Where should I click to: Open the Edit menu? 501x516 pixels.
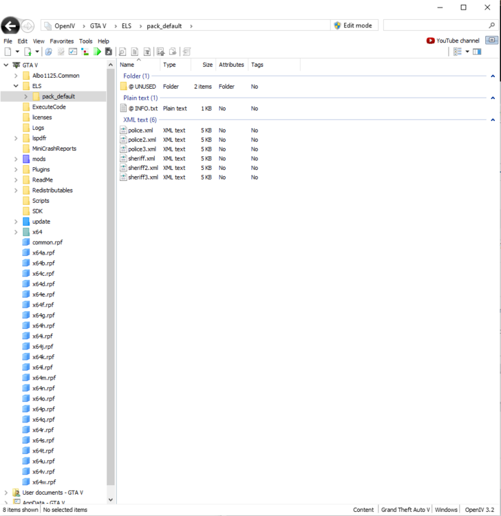point(23,41)
